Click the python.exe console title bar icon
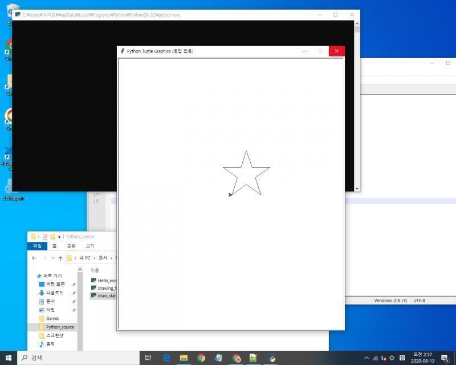The image size is (456, 365). 18,15
